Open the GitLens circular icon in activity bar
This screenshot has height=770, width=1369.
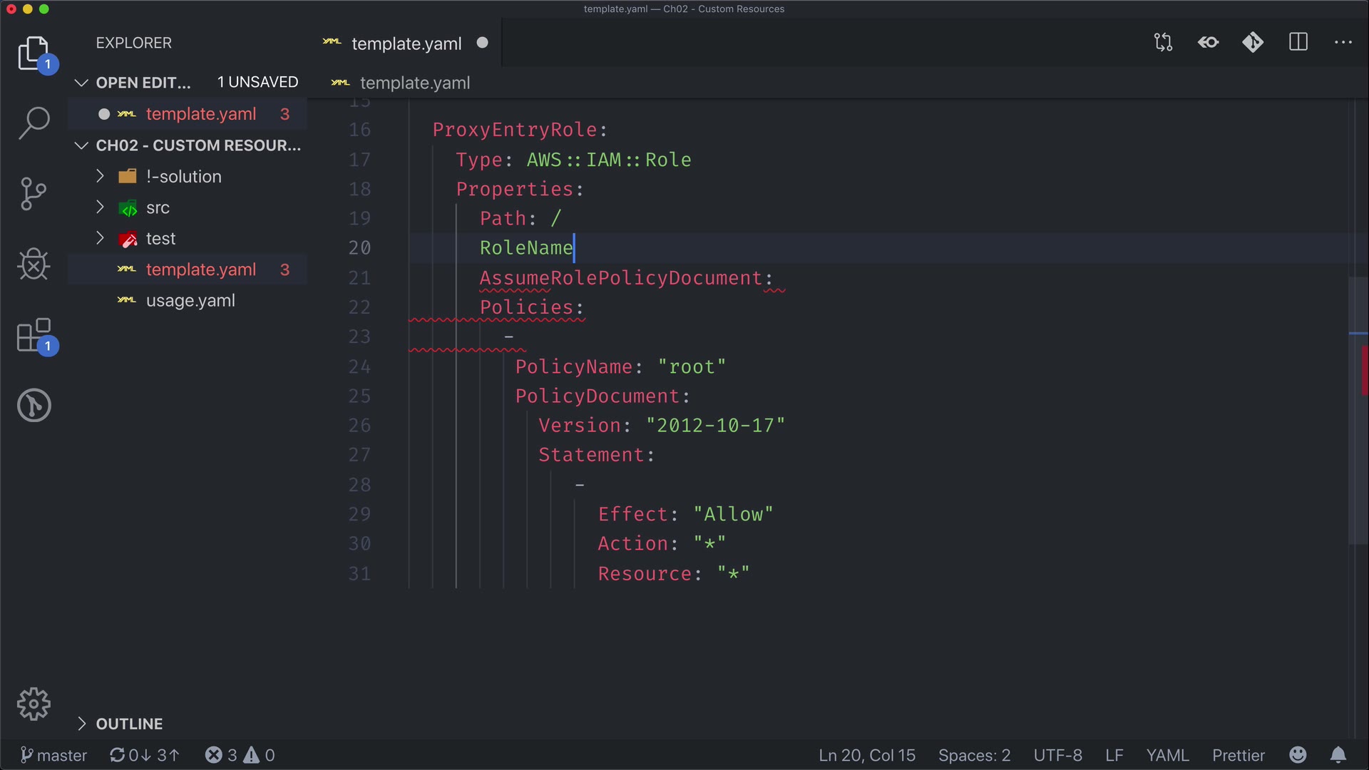(34, 406)
